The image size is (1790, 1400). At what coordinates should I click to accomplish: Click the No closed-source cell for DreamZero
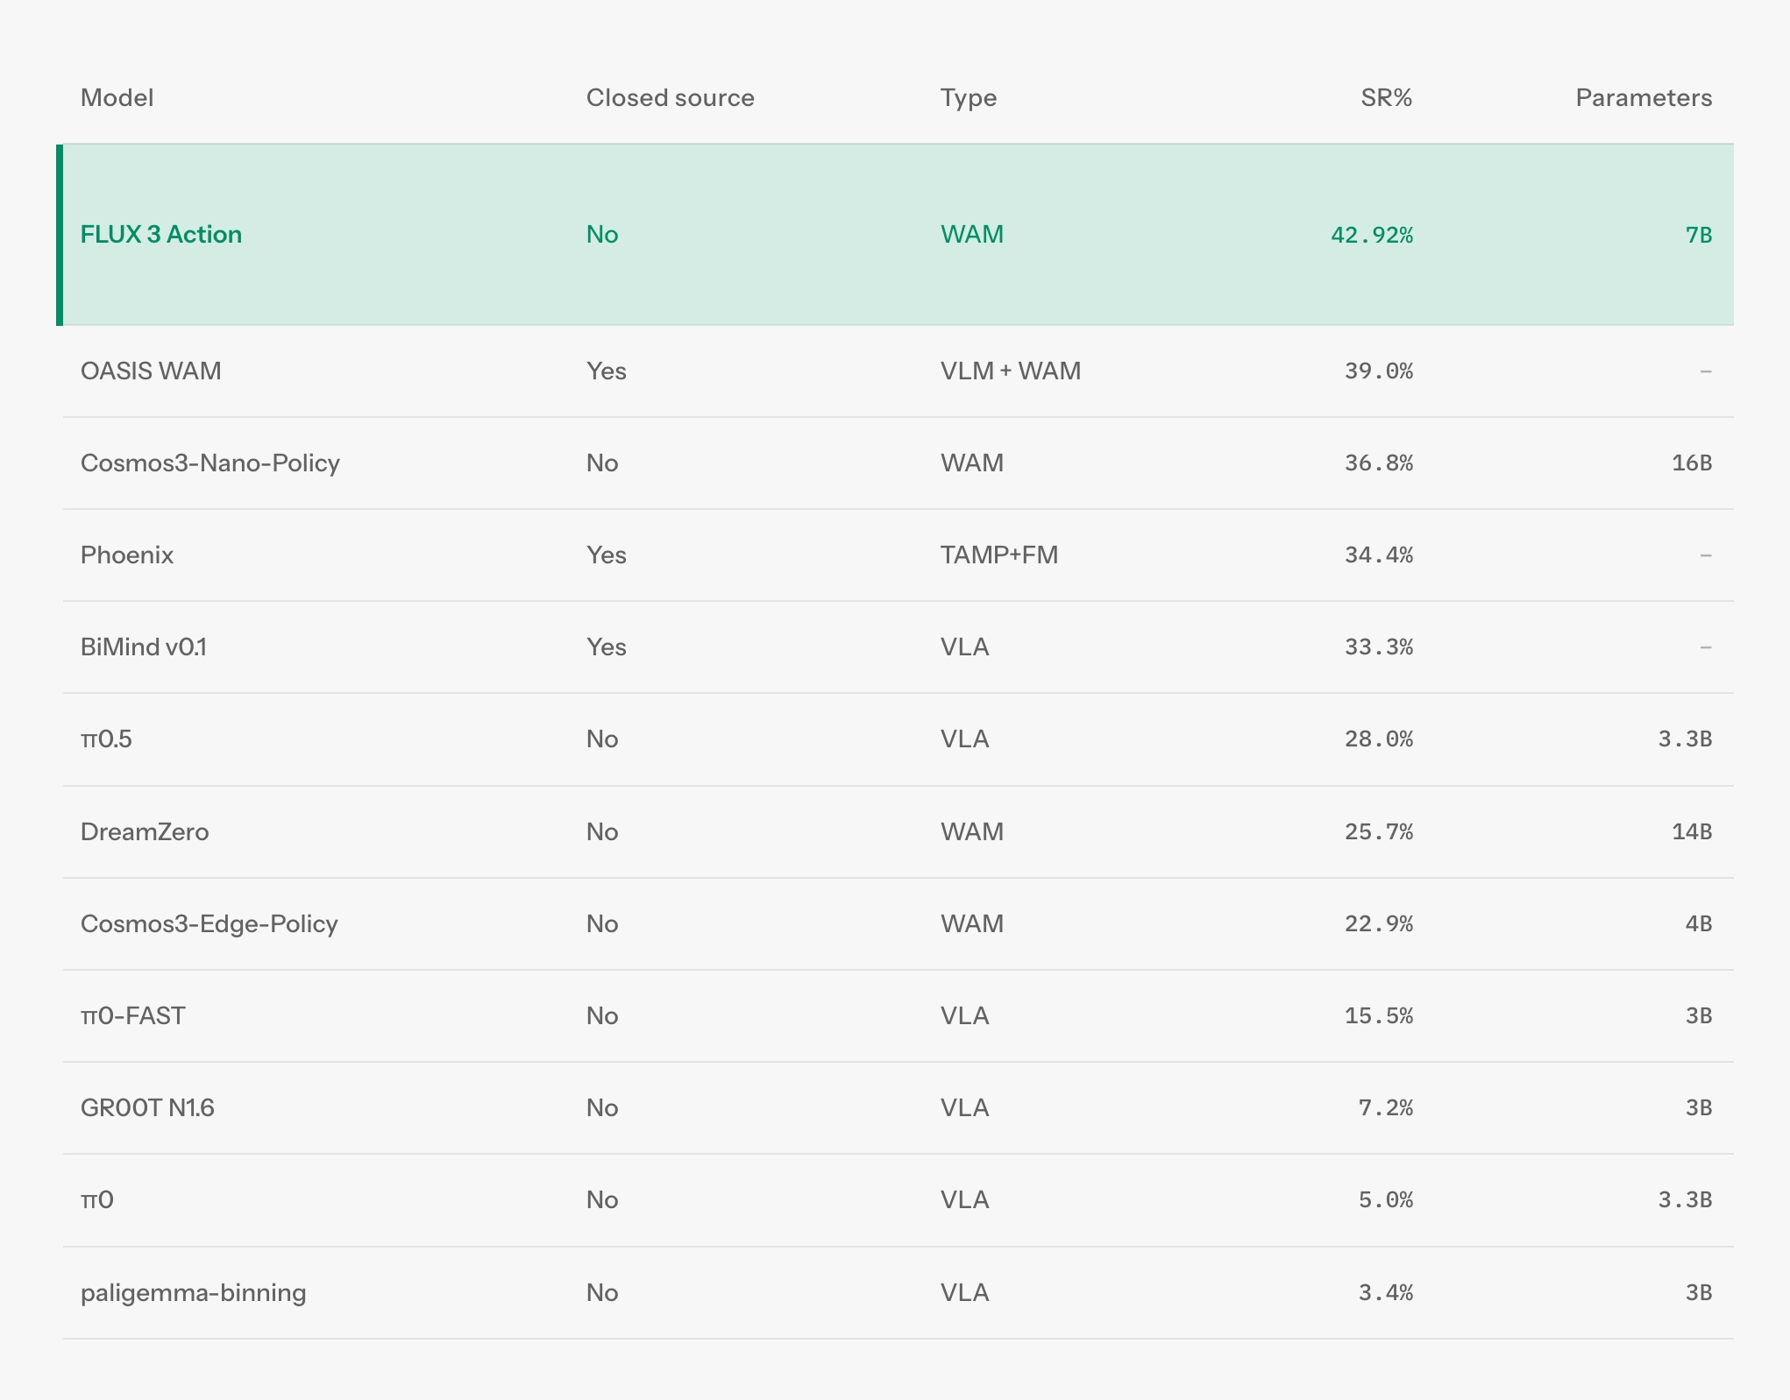tap(602, 831)
